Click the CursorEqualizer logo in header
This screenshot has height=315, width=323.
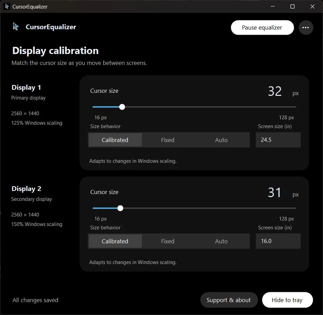(16, 27)
